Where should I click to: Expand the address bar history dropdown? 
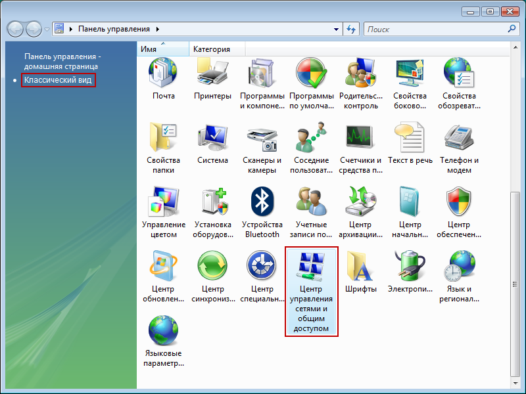tap(336, 30)
